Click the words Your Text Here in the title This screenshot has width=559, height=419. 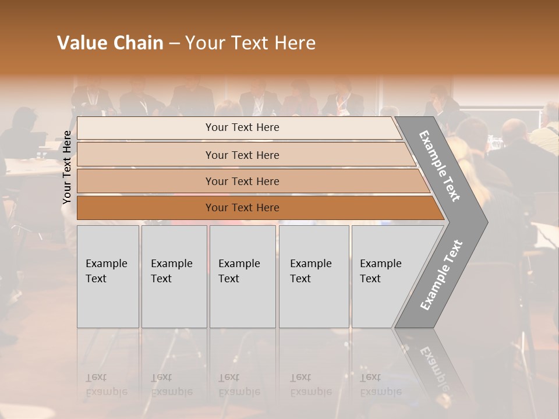(250, 43)
